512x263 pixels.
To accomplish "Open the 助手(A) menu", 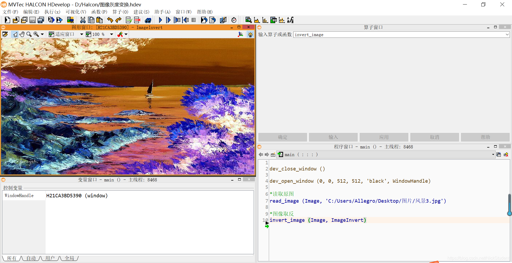I will pyautogui.click(x=162, y=12).
